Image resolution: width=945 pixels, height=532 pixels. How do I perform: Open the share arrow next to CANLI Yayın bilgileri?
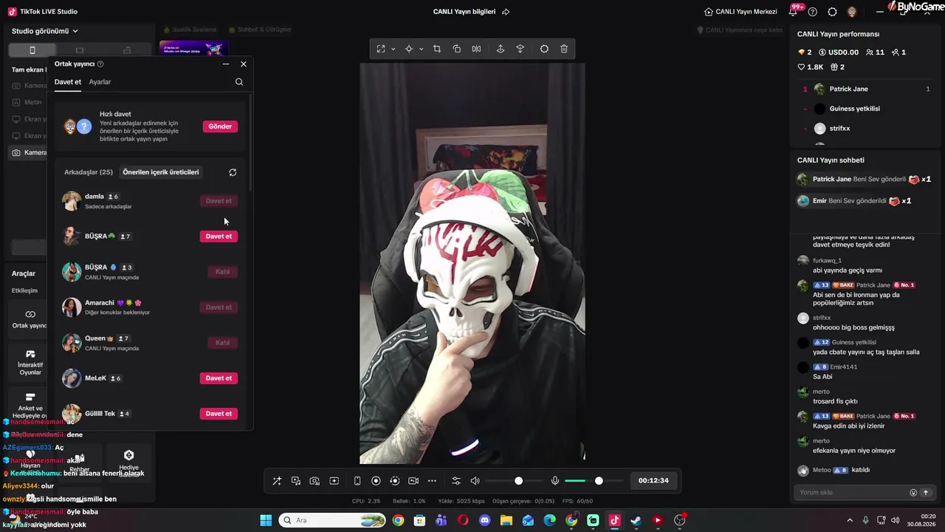pos(506,12)
